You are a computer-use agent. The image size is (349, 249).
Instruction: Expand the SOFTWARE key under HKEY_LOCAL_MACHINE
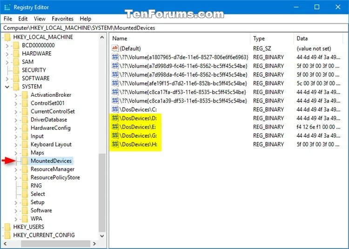7,79
